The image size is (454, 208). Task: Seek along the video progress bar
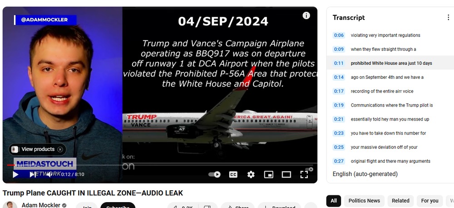160,165
